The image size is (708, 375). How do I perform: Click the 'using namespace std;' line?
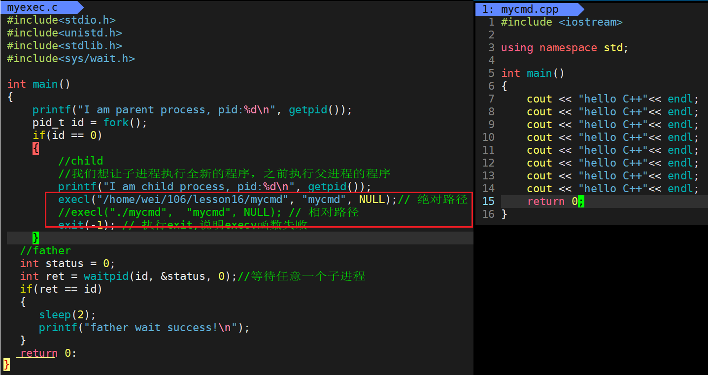(565, 48)
